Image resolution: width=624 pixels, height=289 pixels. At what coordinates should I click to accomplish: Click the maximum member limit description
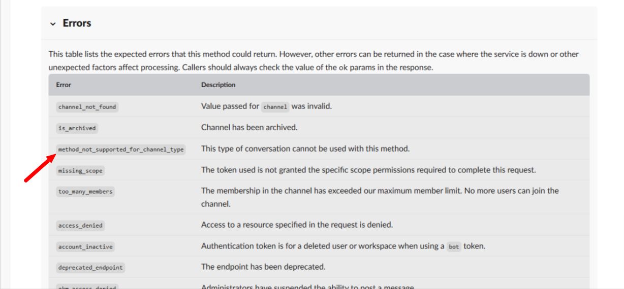[x=380, y=197]
